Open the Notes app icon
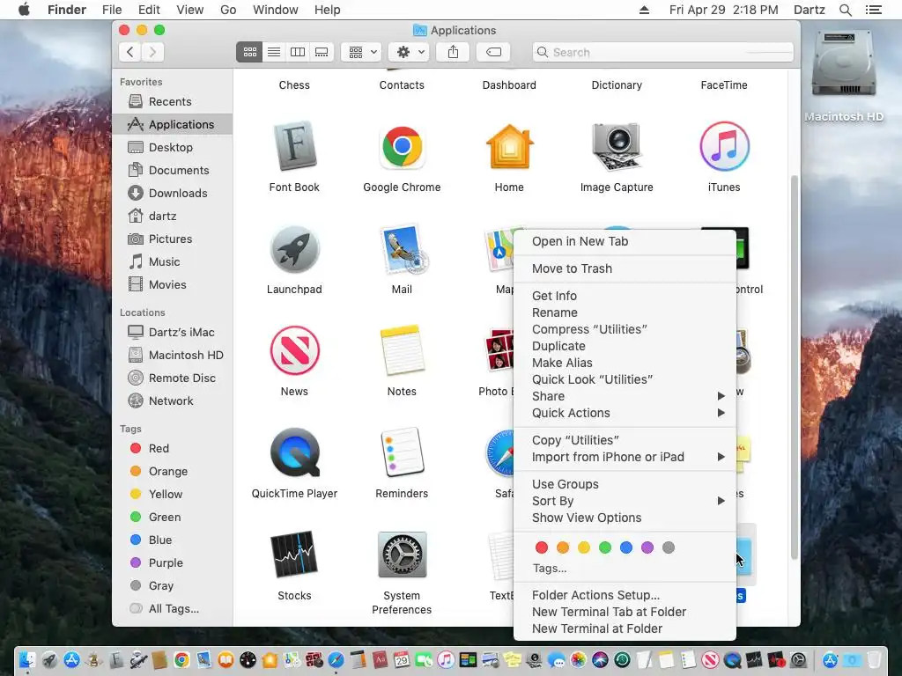Viewport: 902px width, 676px height. coord(402,350)
